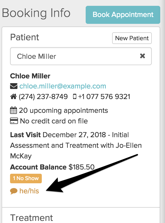Click the Treatment section heading
Viewport: 165px width, 223px height.
31,218
